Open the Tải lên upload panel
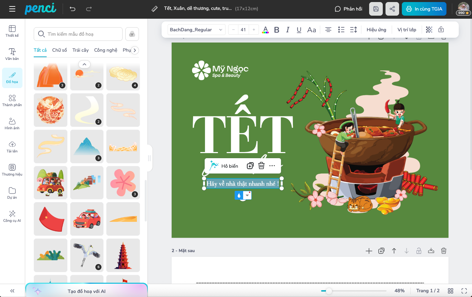The image size is (472, 297). coord(12,147)
